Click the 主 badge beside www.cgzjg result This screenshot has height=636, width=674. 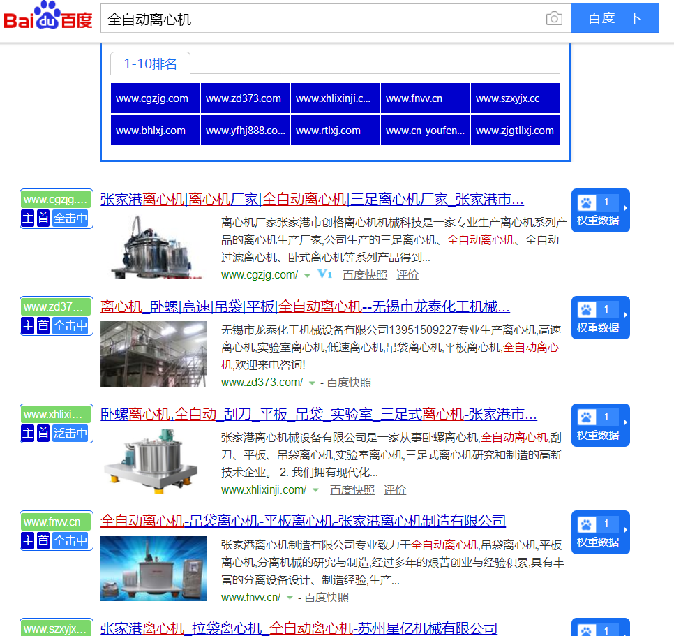point(28,219)
